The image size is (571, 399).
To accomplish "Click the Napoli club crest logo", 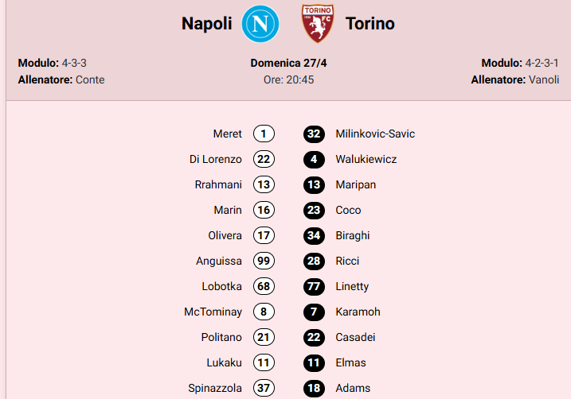I will click(x=260, y=24).
